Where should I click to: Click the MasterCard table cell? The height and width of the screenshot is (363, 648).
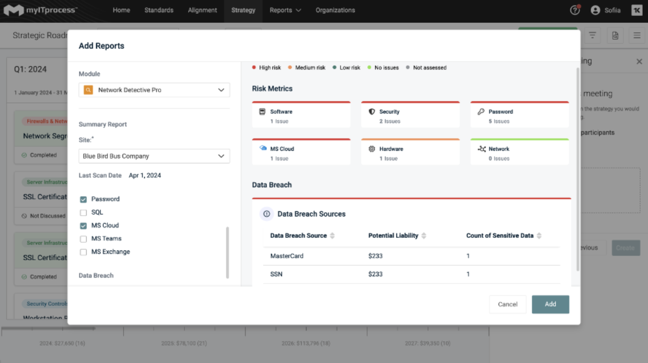point(287,256)
